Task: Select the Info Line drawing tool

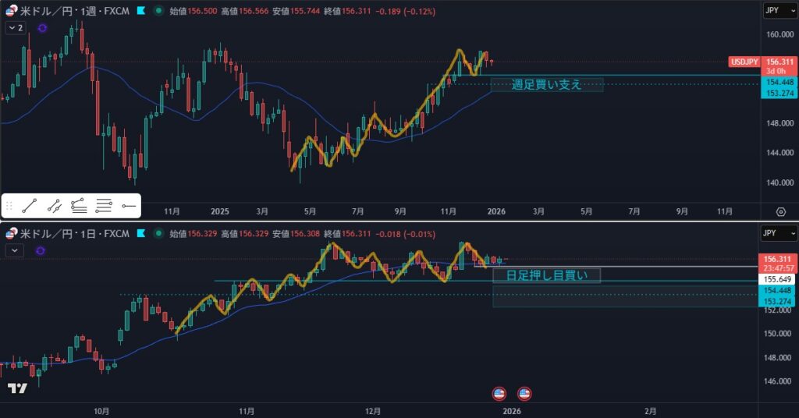Action: tap(54, 206)
